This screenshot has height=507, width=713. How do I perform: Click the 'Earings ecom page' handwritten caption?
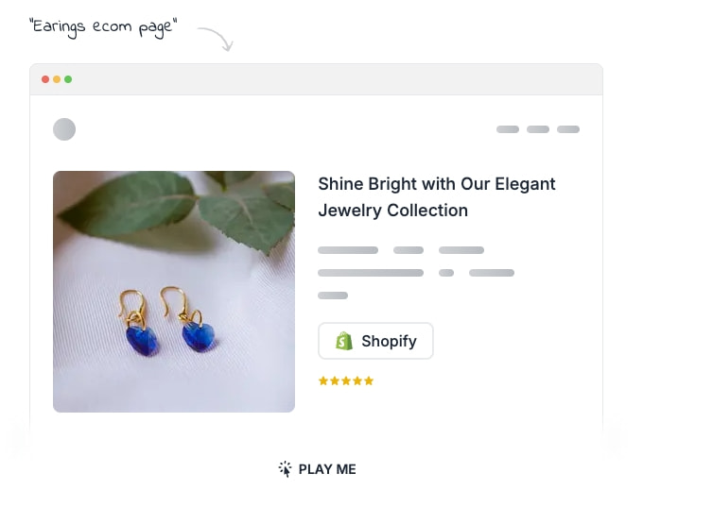103,27
